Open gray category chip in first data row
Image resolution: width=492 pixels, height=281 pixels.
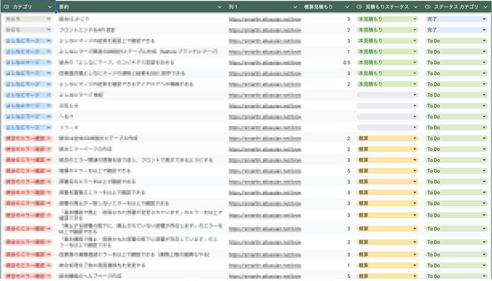(x=28, y=19)
